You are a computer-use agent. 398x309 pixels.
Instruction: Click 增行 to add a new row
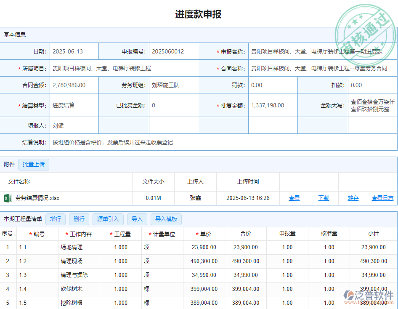pyautogui.click(x=56, y=219)
